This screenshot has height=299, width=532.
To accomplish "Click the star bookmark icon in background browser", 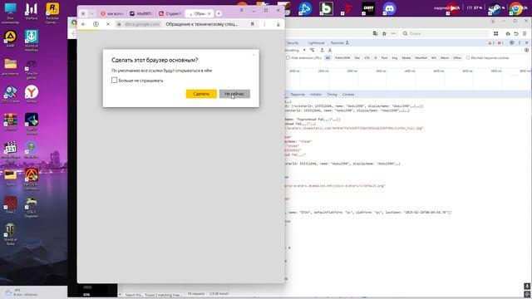I will point(384,33).
